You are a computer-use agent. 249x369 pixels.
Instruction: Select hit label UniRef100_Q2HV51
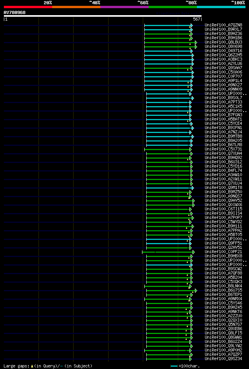tap(223, 248)
